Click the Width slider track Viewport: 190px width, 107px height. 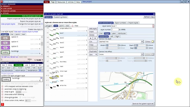click(112, 45)
